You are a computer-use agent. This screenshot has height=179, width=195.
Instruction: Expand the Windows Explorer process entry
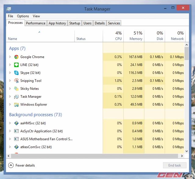coord(10,105)
